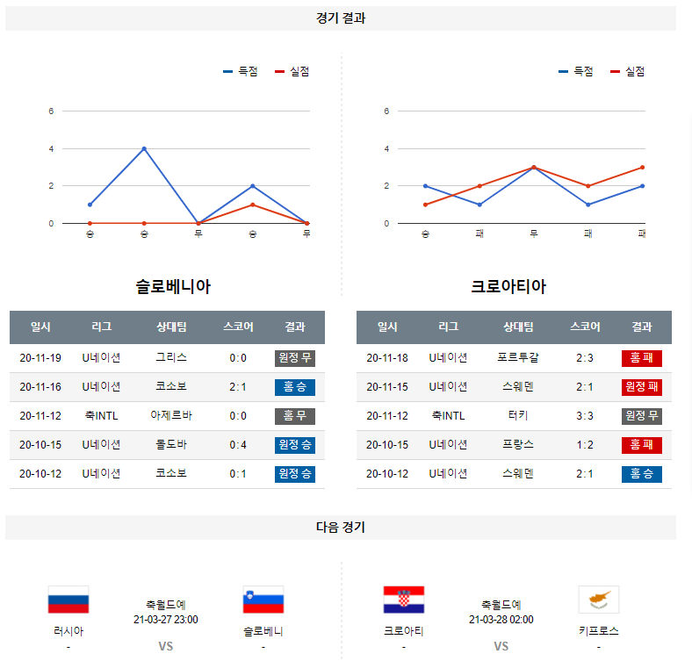Click the Croatia flag icon

pyautogui.click(x=404, y=600)
